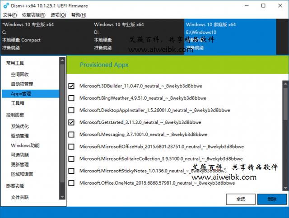Click Microsoft.Getstarted_3.11.3.0 package name
The image size is (289, 218).
tap(140, 122)
